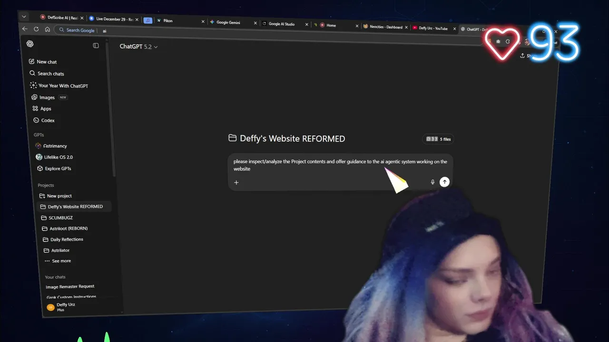Close the DefScribe AI tab
609x342 pixels.
coord(82,18)
